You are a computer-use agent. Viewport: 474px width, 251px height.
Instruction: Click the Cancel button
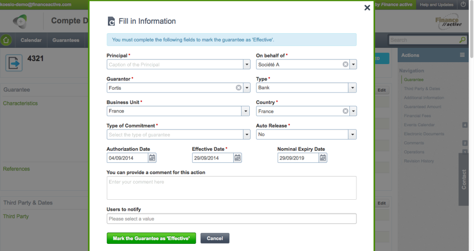(x=215, y=238)
